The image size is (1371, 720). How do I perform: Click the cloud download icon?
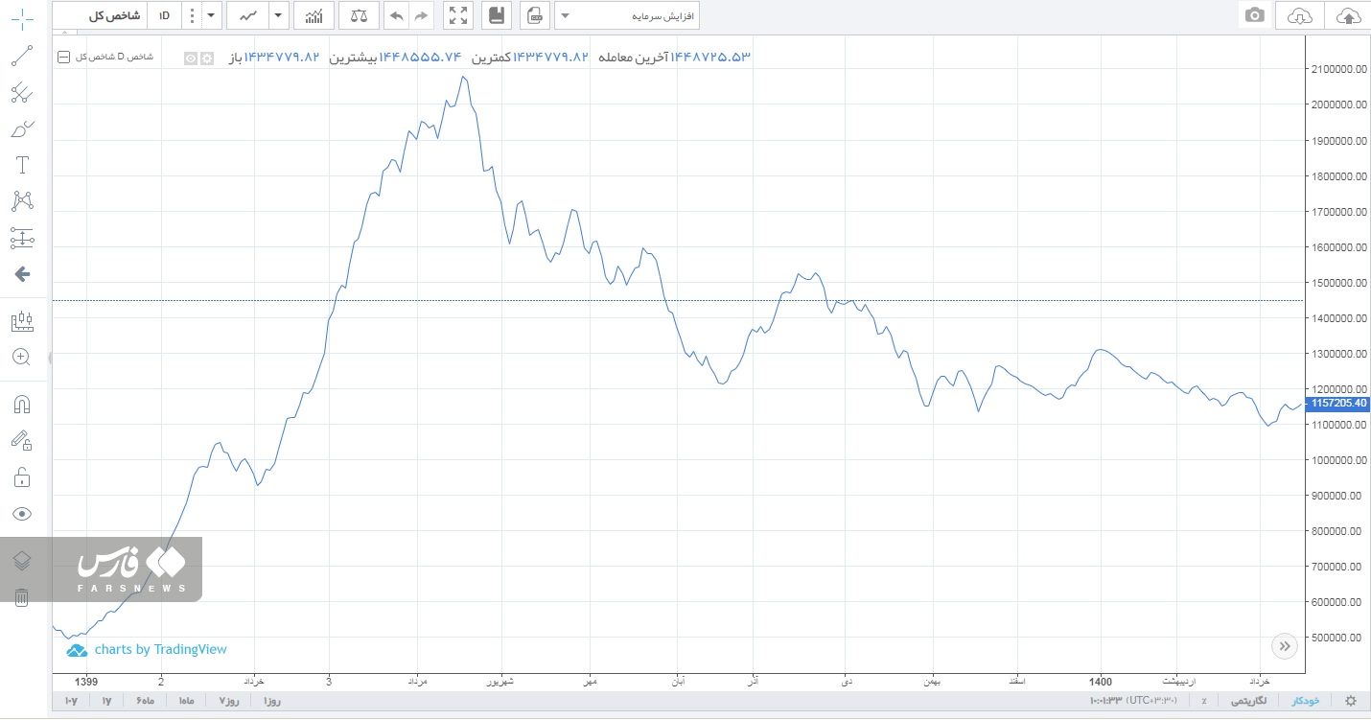pos(1299,15)
